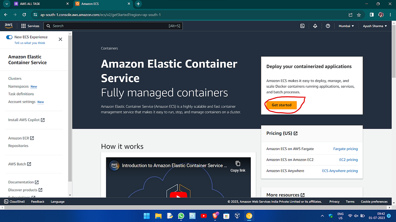The image size is (396, 222).
Task: Bookmark the page with the browser star icon
Action: pos(359,14)
